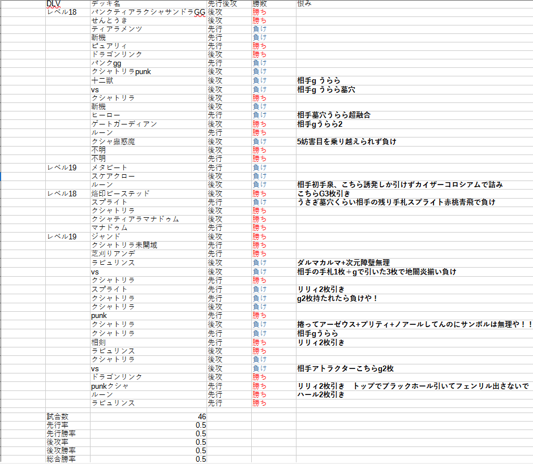
Task: Select the 先行率 label cell
Action: (x=68, y=425)
